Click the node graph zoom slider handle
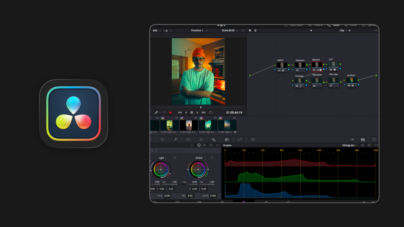 click(x=350, y=31)
